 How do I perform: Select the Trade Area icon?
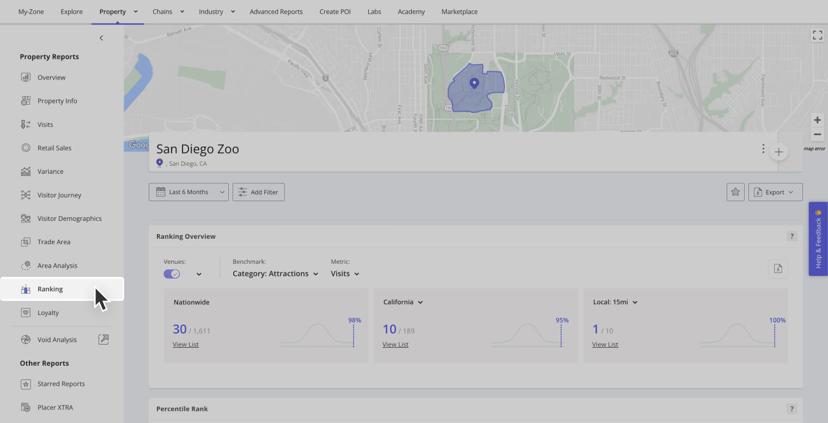click(x=26, y=241)
